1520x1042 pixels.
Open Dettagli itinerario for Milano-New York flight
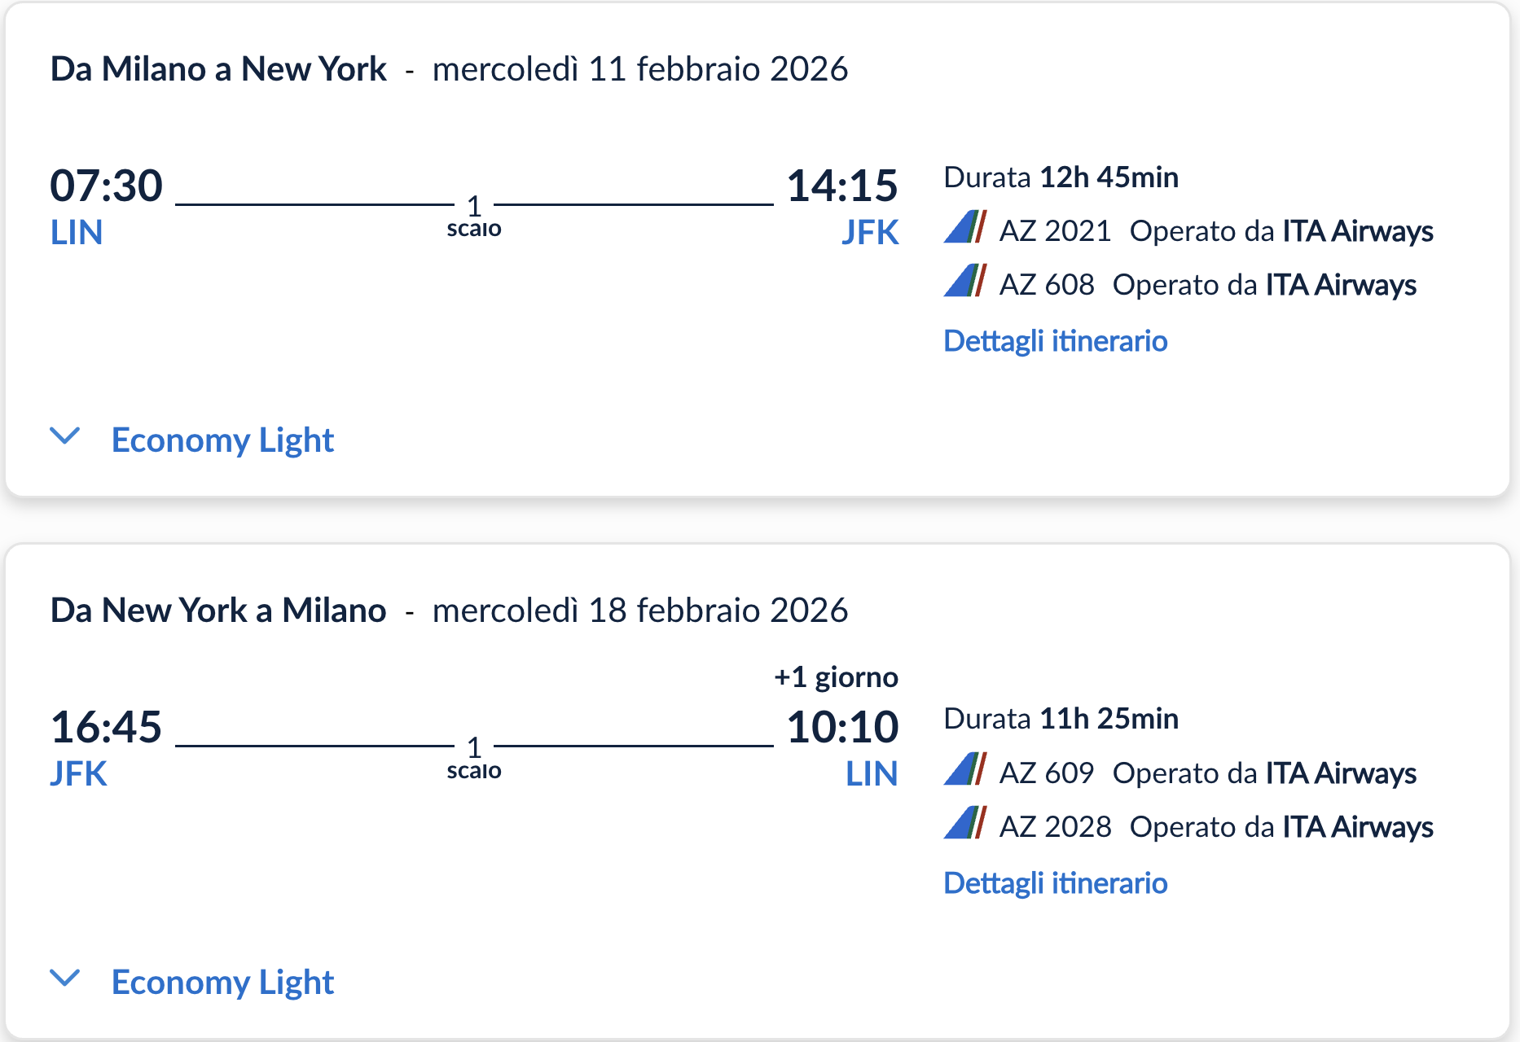(1055, 341)
